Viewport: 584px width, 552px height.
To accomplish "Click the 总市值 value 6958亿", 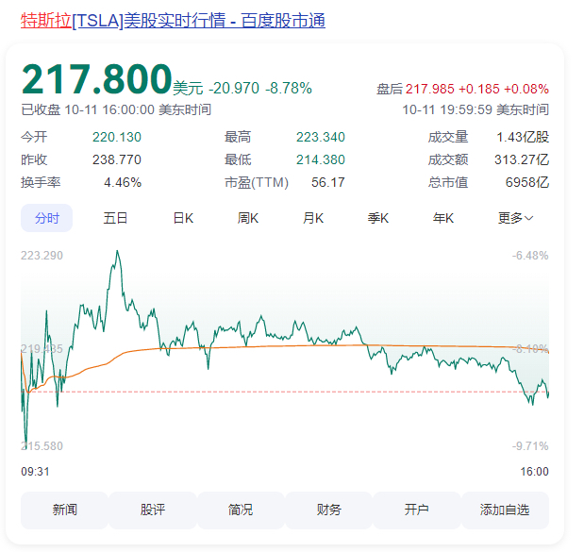I will [527, 182].
